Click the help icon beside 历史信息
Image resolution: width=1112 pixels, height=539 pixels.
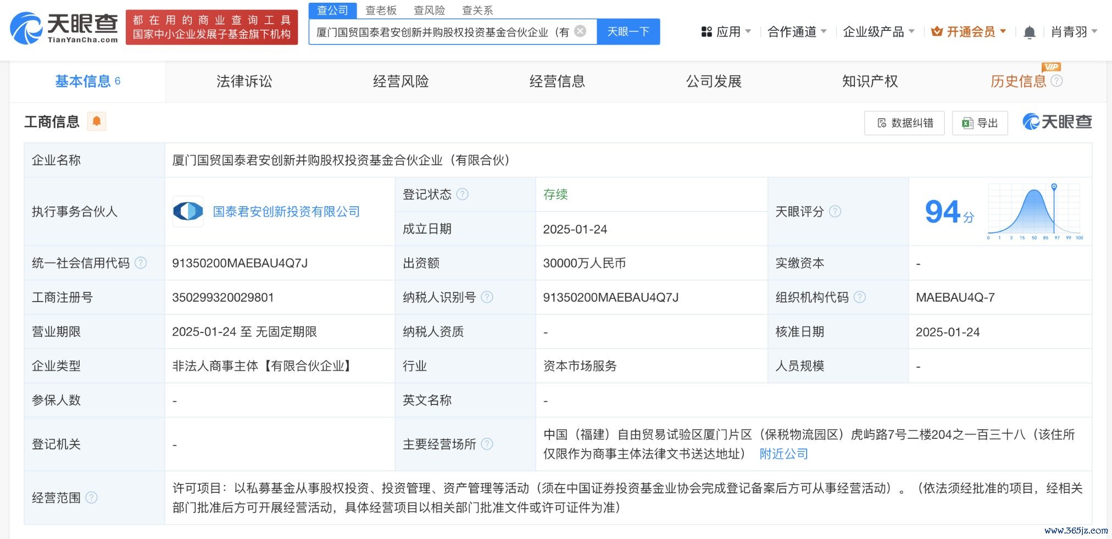(1057, 81)
